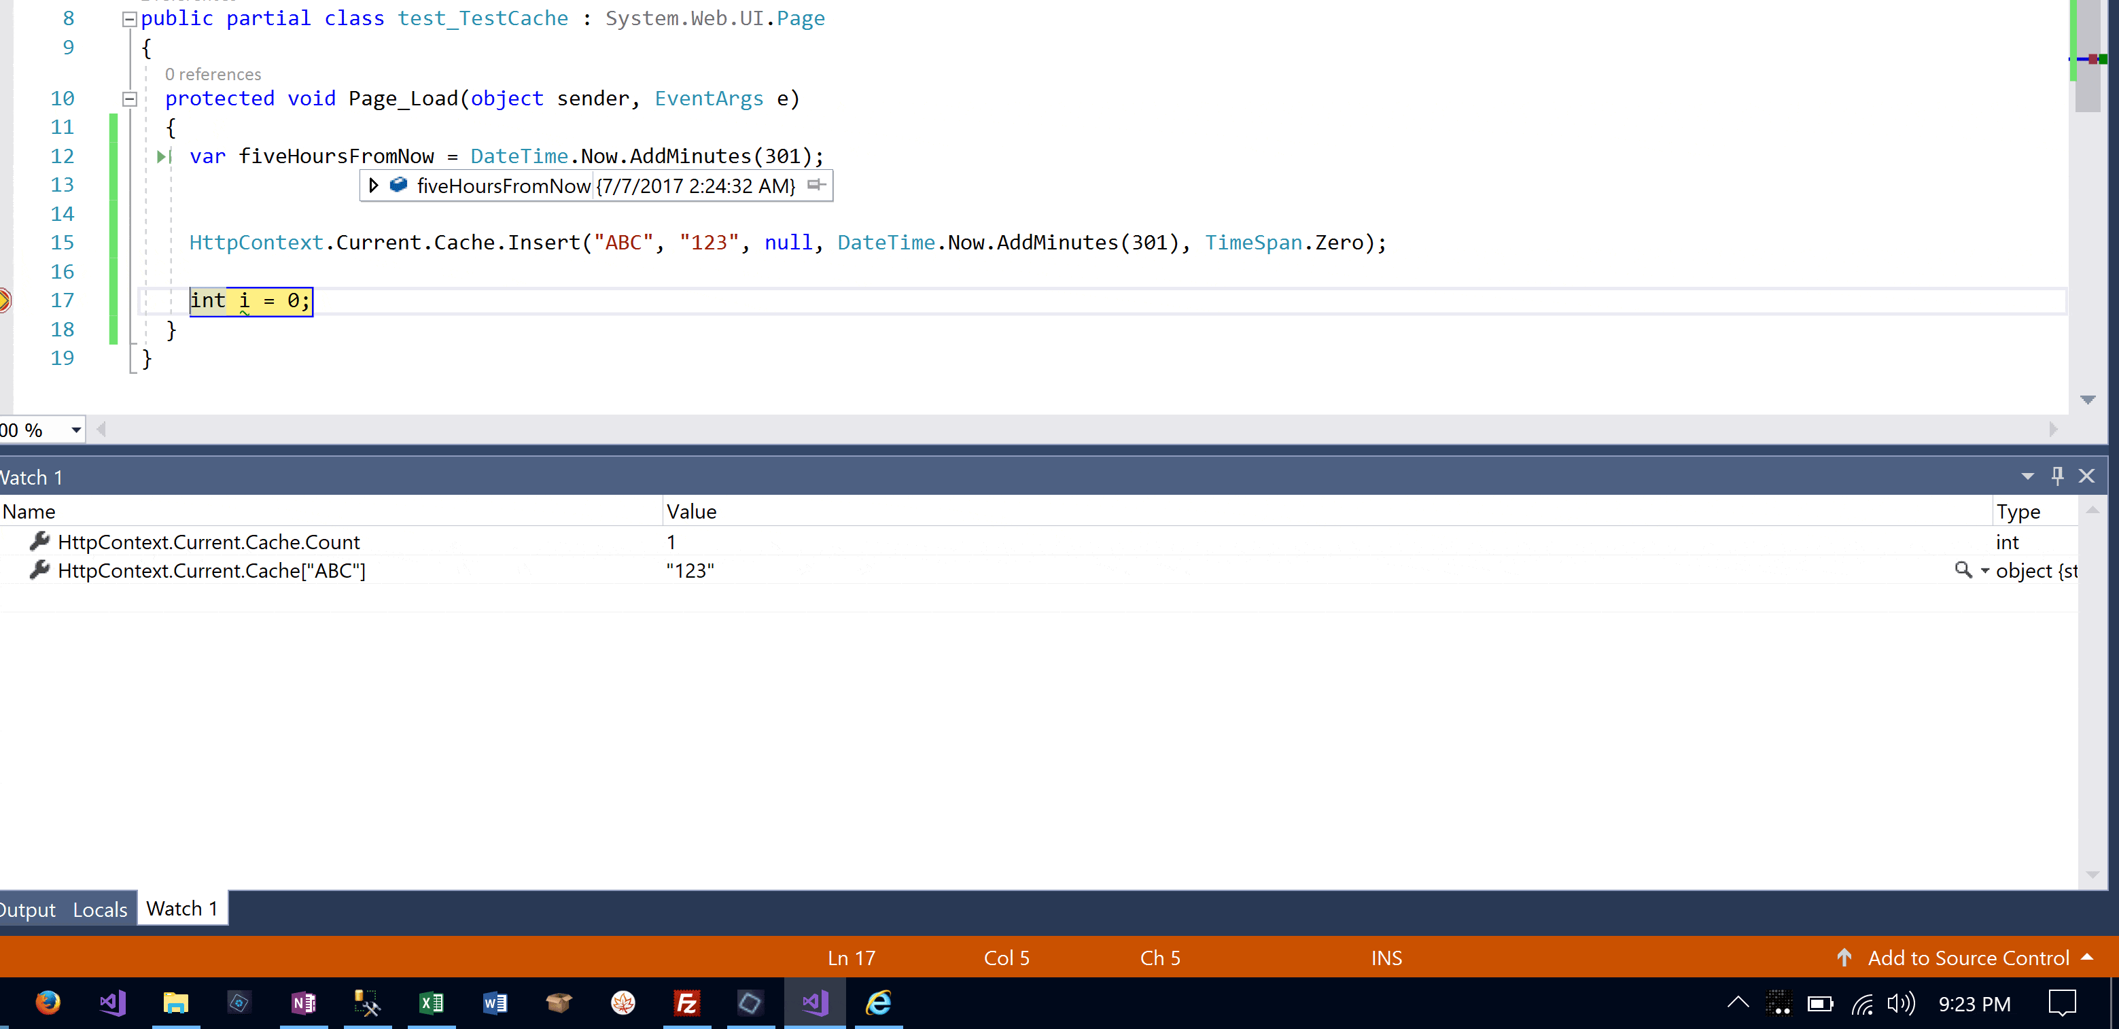2119x1029 pixels.
Task: Switch to the Output tab
Action: point(28,909)
